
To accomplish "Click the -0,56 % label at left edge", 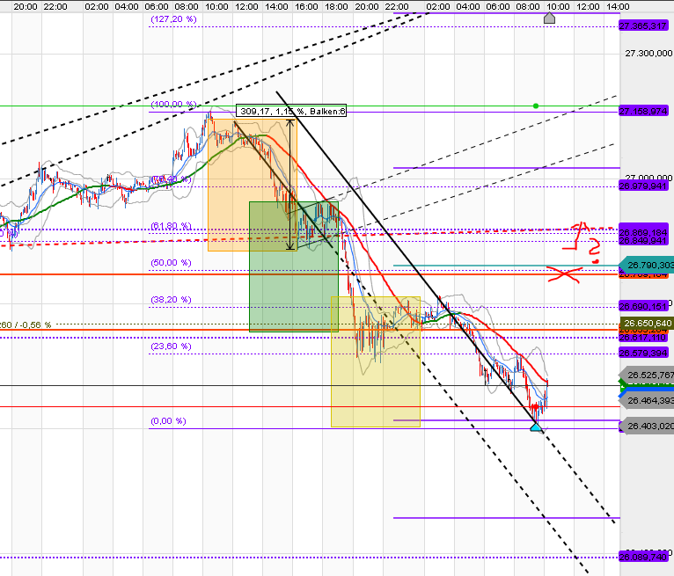I will click(34, 324).
